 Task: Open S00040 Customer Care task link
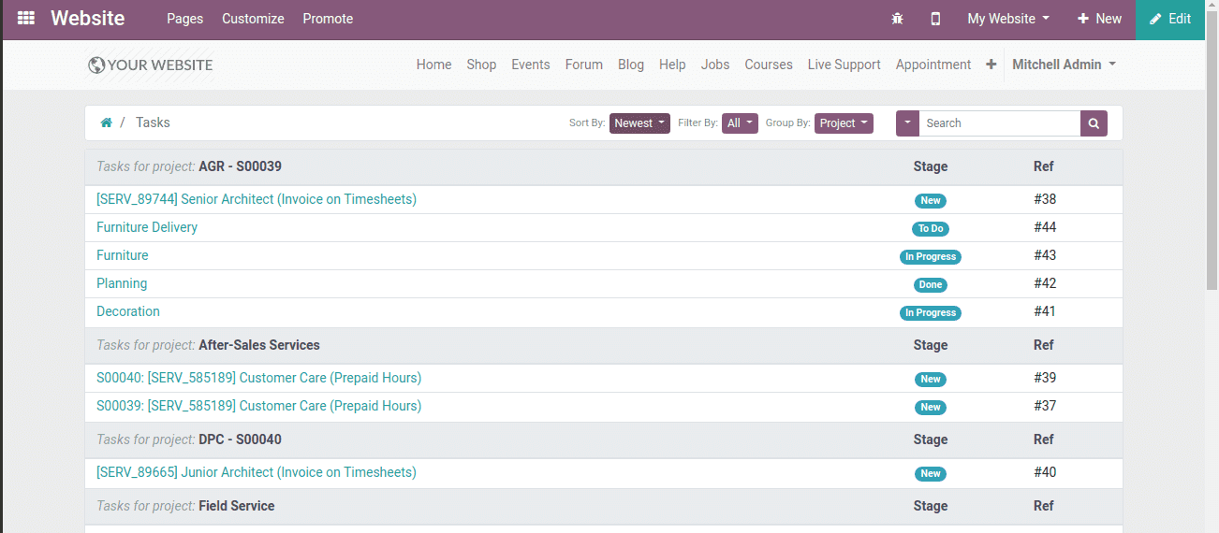pyautogui.click(x=259, y=378)
